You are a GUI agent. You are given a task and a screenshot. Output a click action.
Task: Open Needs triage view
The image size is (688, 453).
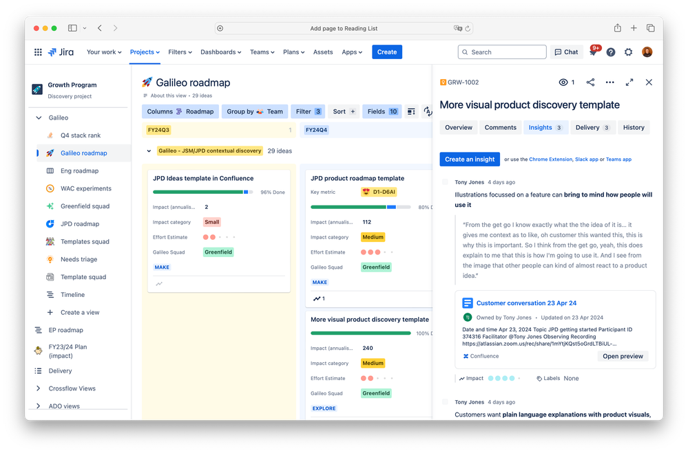79,259
